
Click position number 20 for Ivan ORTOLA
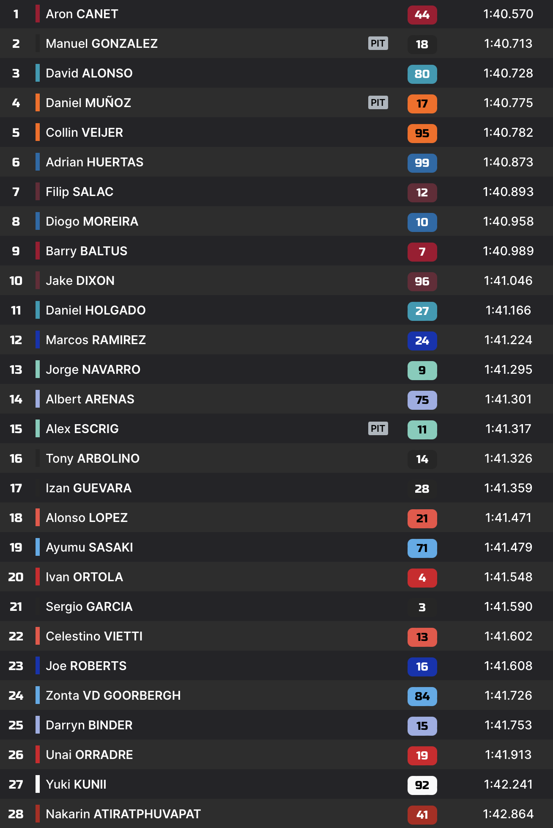(16, 577)
